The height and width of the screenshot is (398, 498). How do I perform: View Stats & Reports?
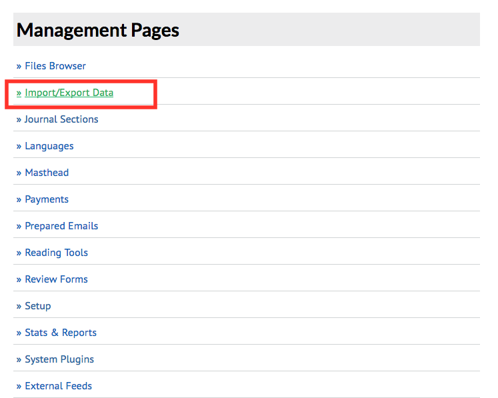(60, 333)
